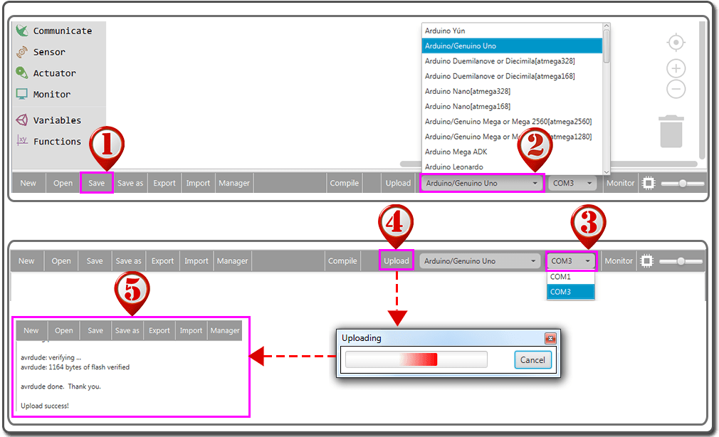Zoom out with the minus circle icon

(676, 89)
